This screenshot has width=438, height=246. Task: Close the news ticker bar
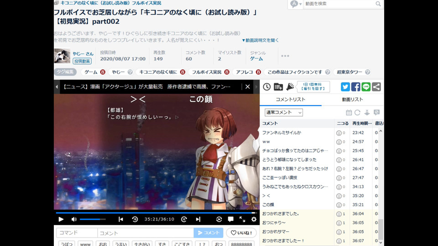pyautogui.click(x=247, y=87)
